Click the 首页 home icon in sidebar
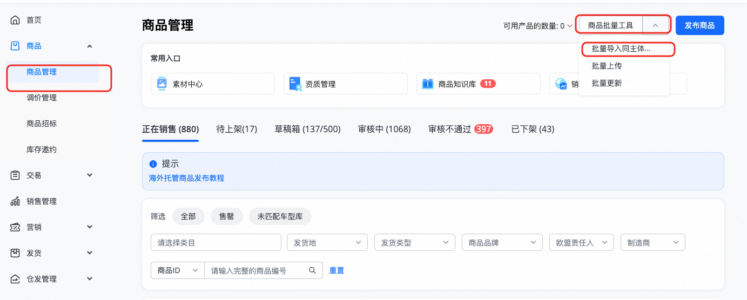 (x=15, y=20)
